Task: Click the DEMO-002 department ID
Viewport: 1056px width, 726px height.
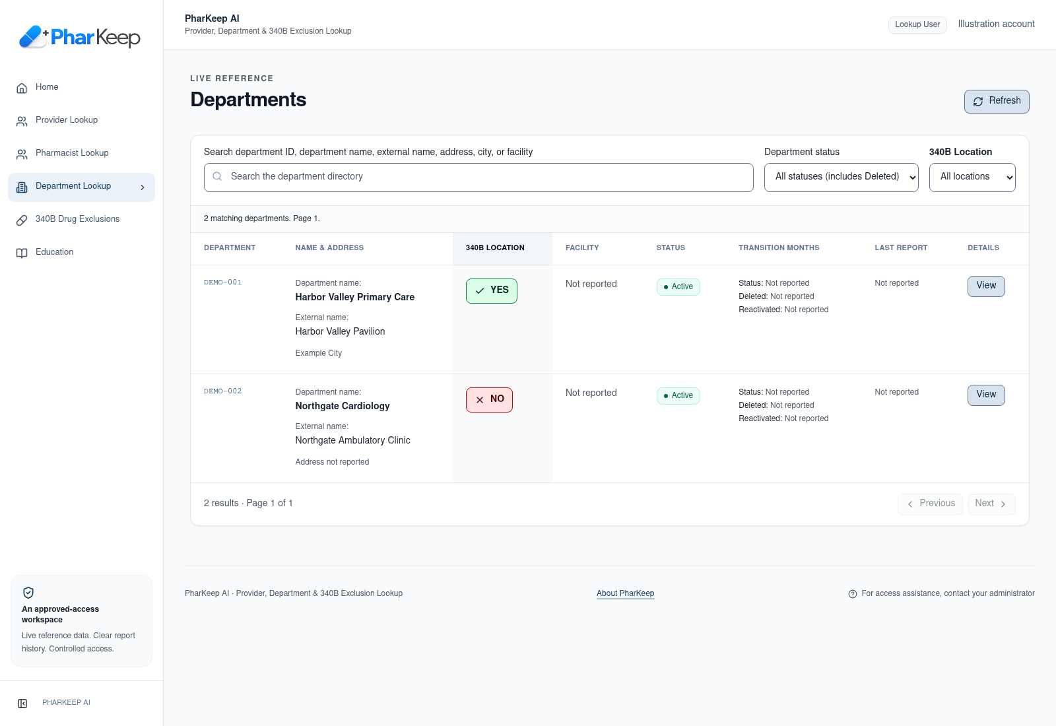Action: point(223,391)
